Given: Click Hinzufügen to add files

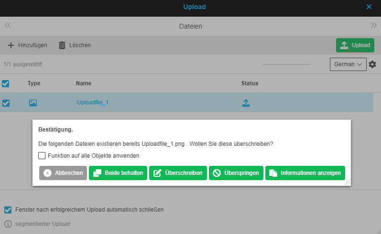Looking at the screenshot, I should coord(27,45).
